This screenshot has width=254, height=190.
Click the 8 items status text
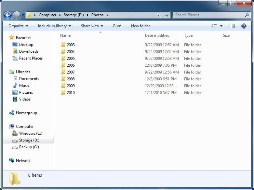[x=35, y=175]
